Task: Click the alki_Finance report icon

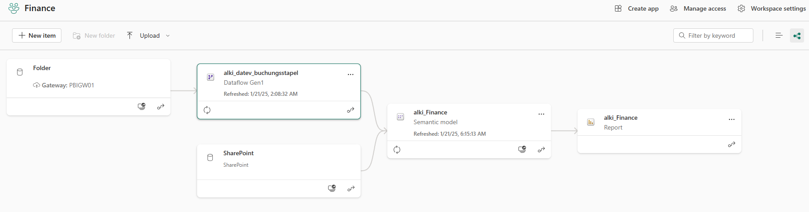Action: (591, 122)
